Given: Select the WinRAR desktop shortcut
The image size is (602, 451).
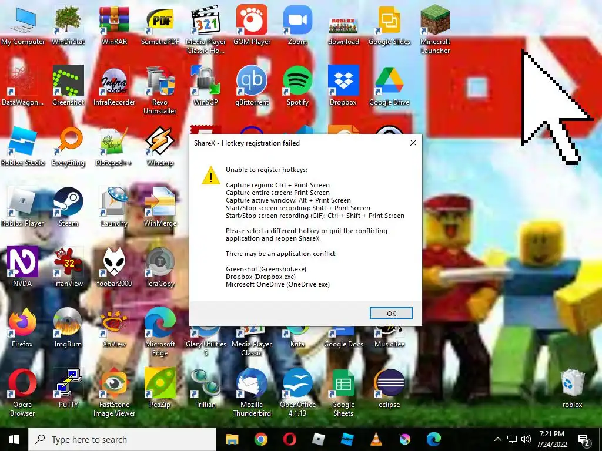Looking at the screenshot, I should click(x=114, y=25).
